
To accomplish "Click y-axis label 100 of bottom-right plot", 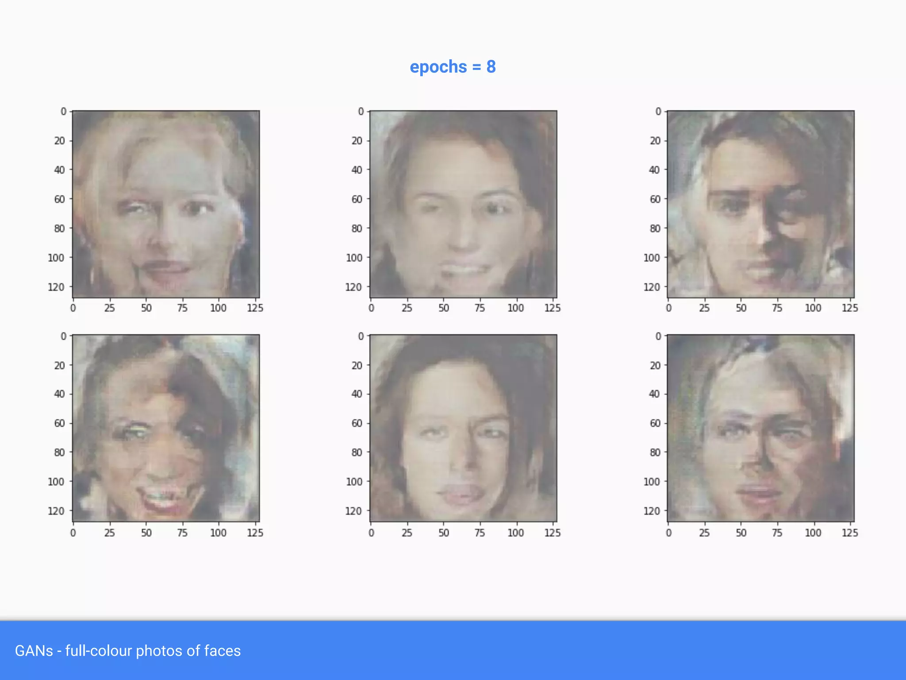I will click(x=651, y=482).
